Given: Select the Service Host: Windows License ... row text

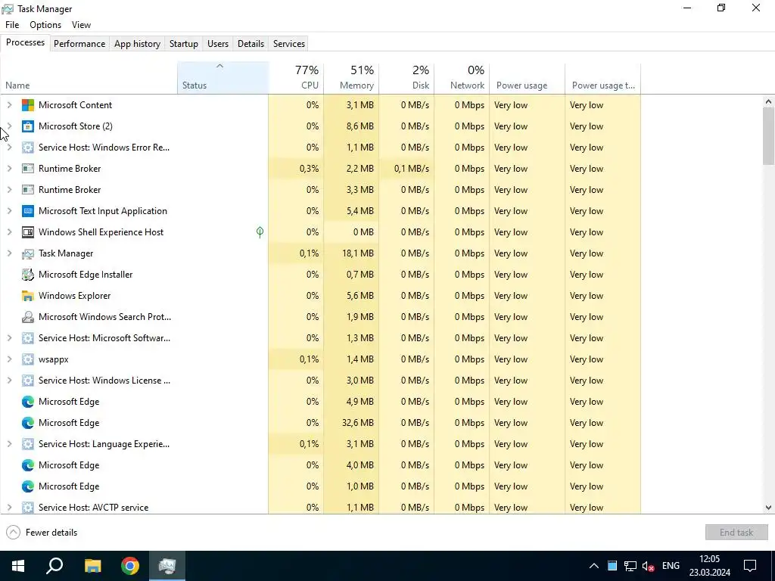Looking at the screenshot, I should pyautogui.click(x=104, y=381).
